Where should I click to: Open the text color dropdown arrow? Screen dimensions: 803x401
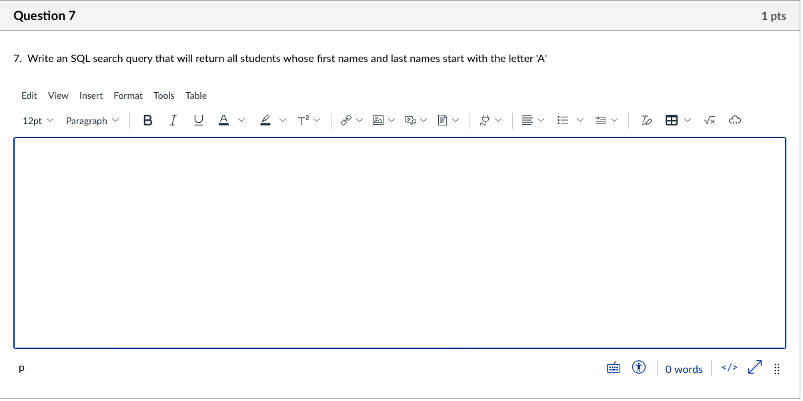point(241,121)
